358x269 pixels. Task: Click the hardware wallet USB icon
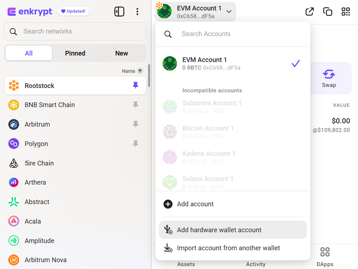pos(168,229)
